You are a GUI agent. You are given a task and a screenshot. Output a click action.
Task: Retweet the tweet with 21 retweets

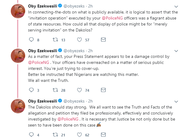[55, 135]
